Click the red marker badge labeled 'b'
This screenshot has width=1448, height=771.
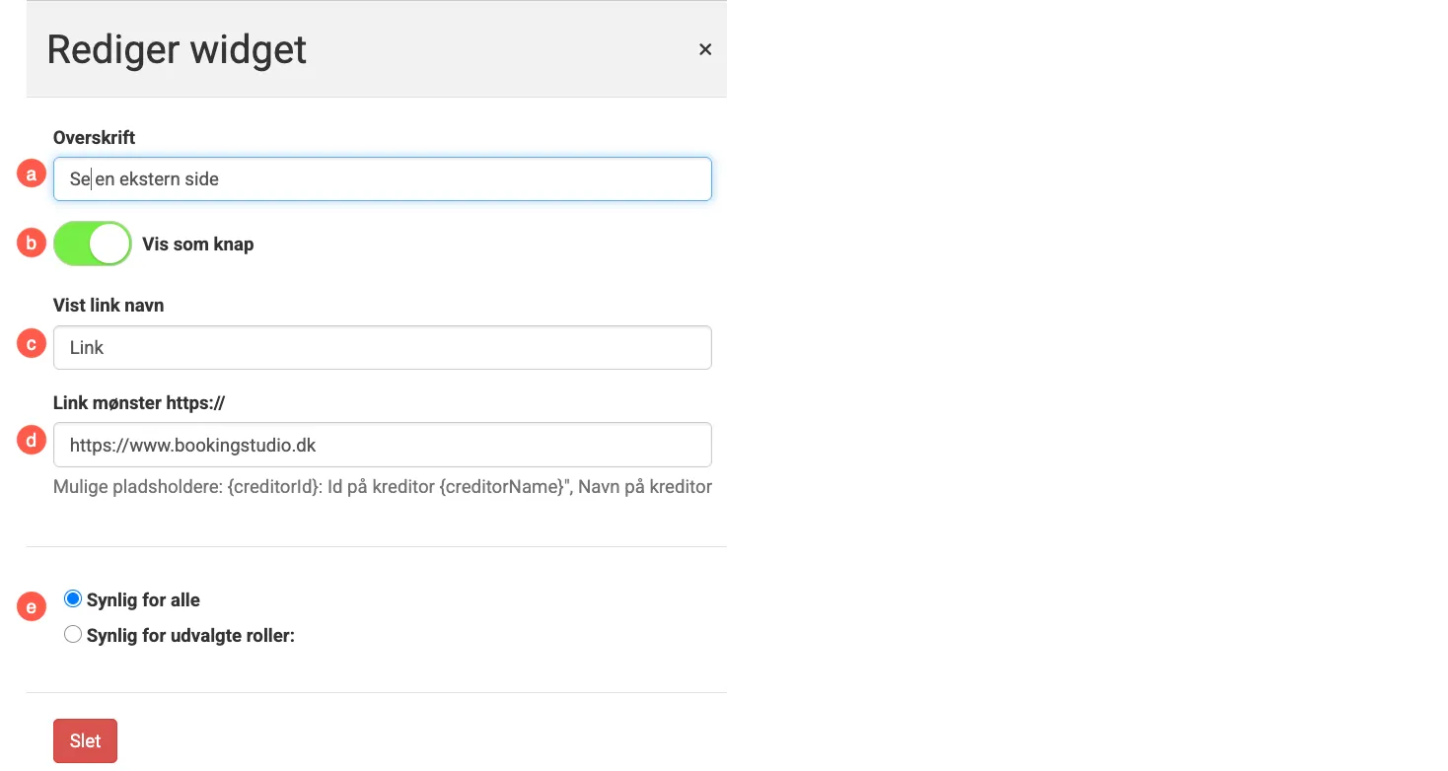point(31,243)
